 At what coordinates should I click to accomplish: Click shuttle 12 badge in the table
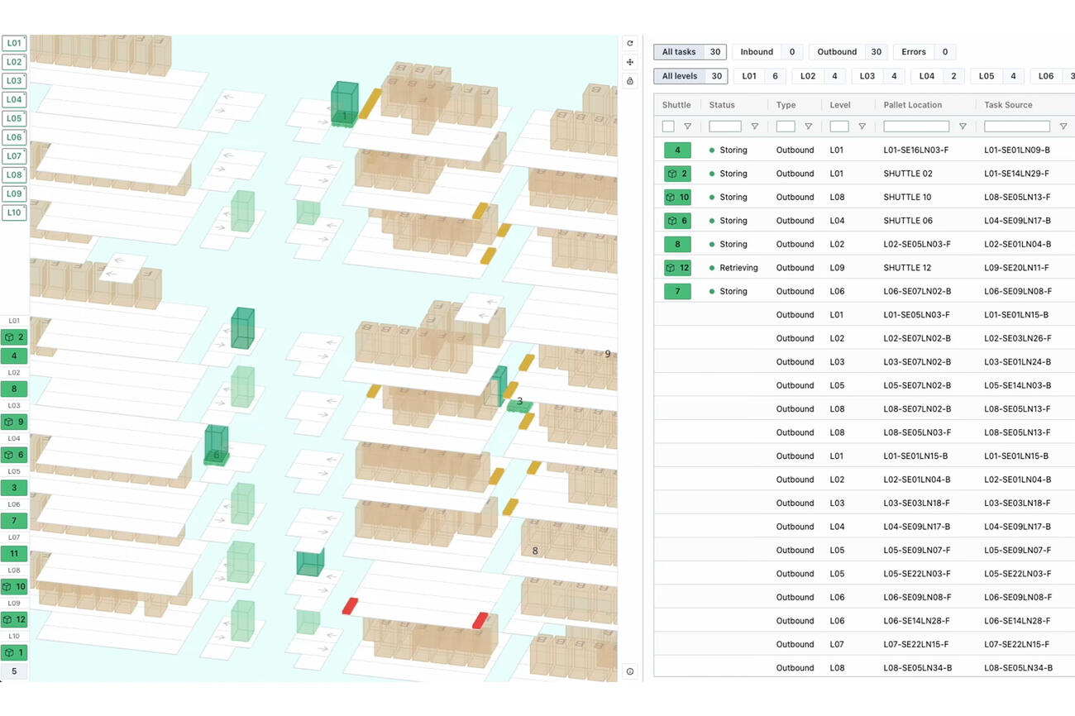click(x=677, y=268)
